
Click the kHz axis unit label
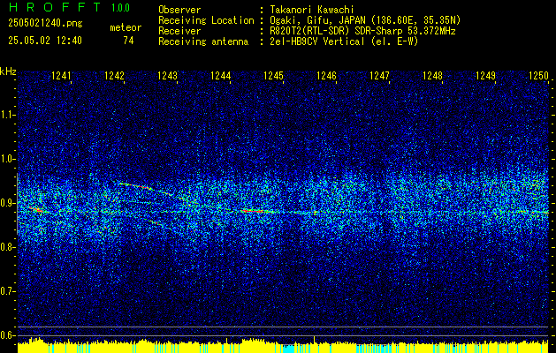point(8,71)
